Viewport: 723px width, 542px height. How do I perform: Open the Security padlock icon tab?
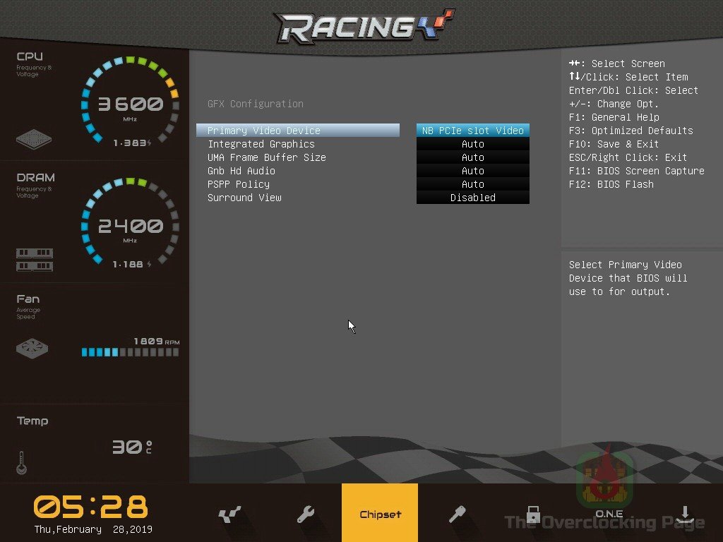coord(532,514)
